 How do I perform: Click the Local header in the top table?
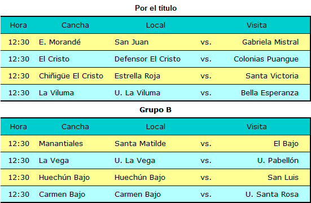[x=156, y=25]
